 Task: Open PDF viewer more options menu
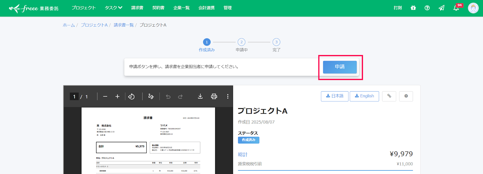pyautogui.click(x=228, y=96)
